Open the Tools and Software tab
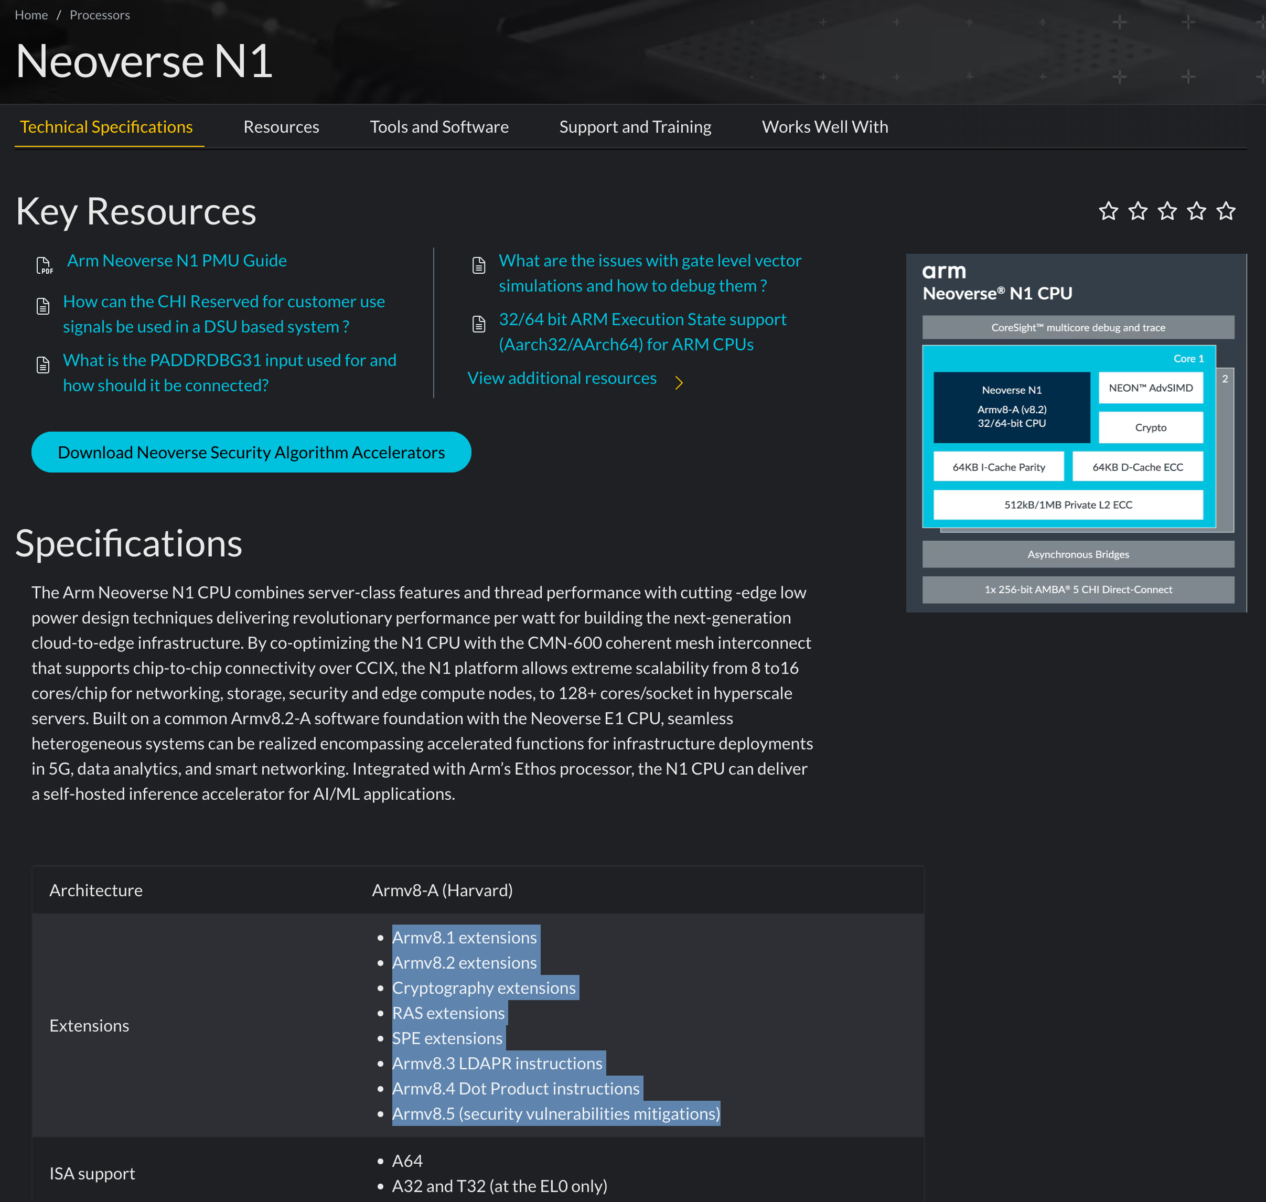 pos(439,127)
